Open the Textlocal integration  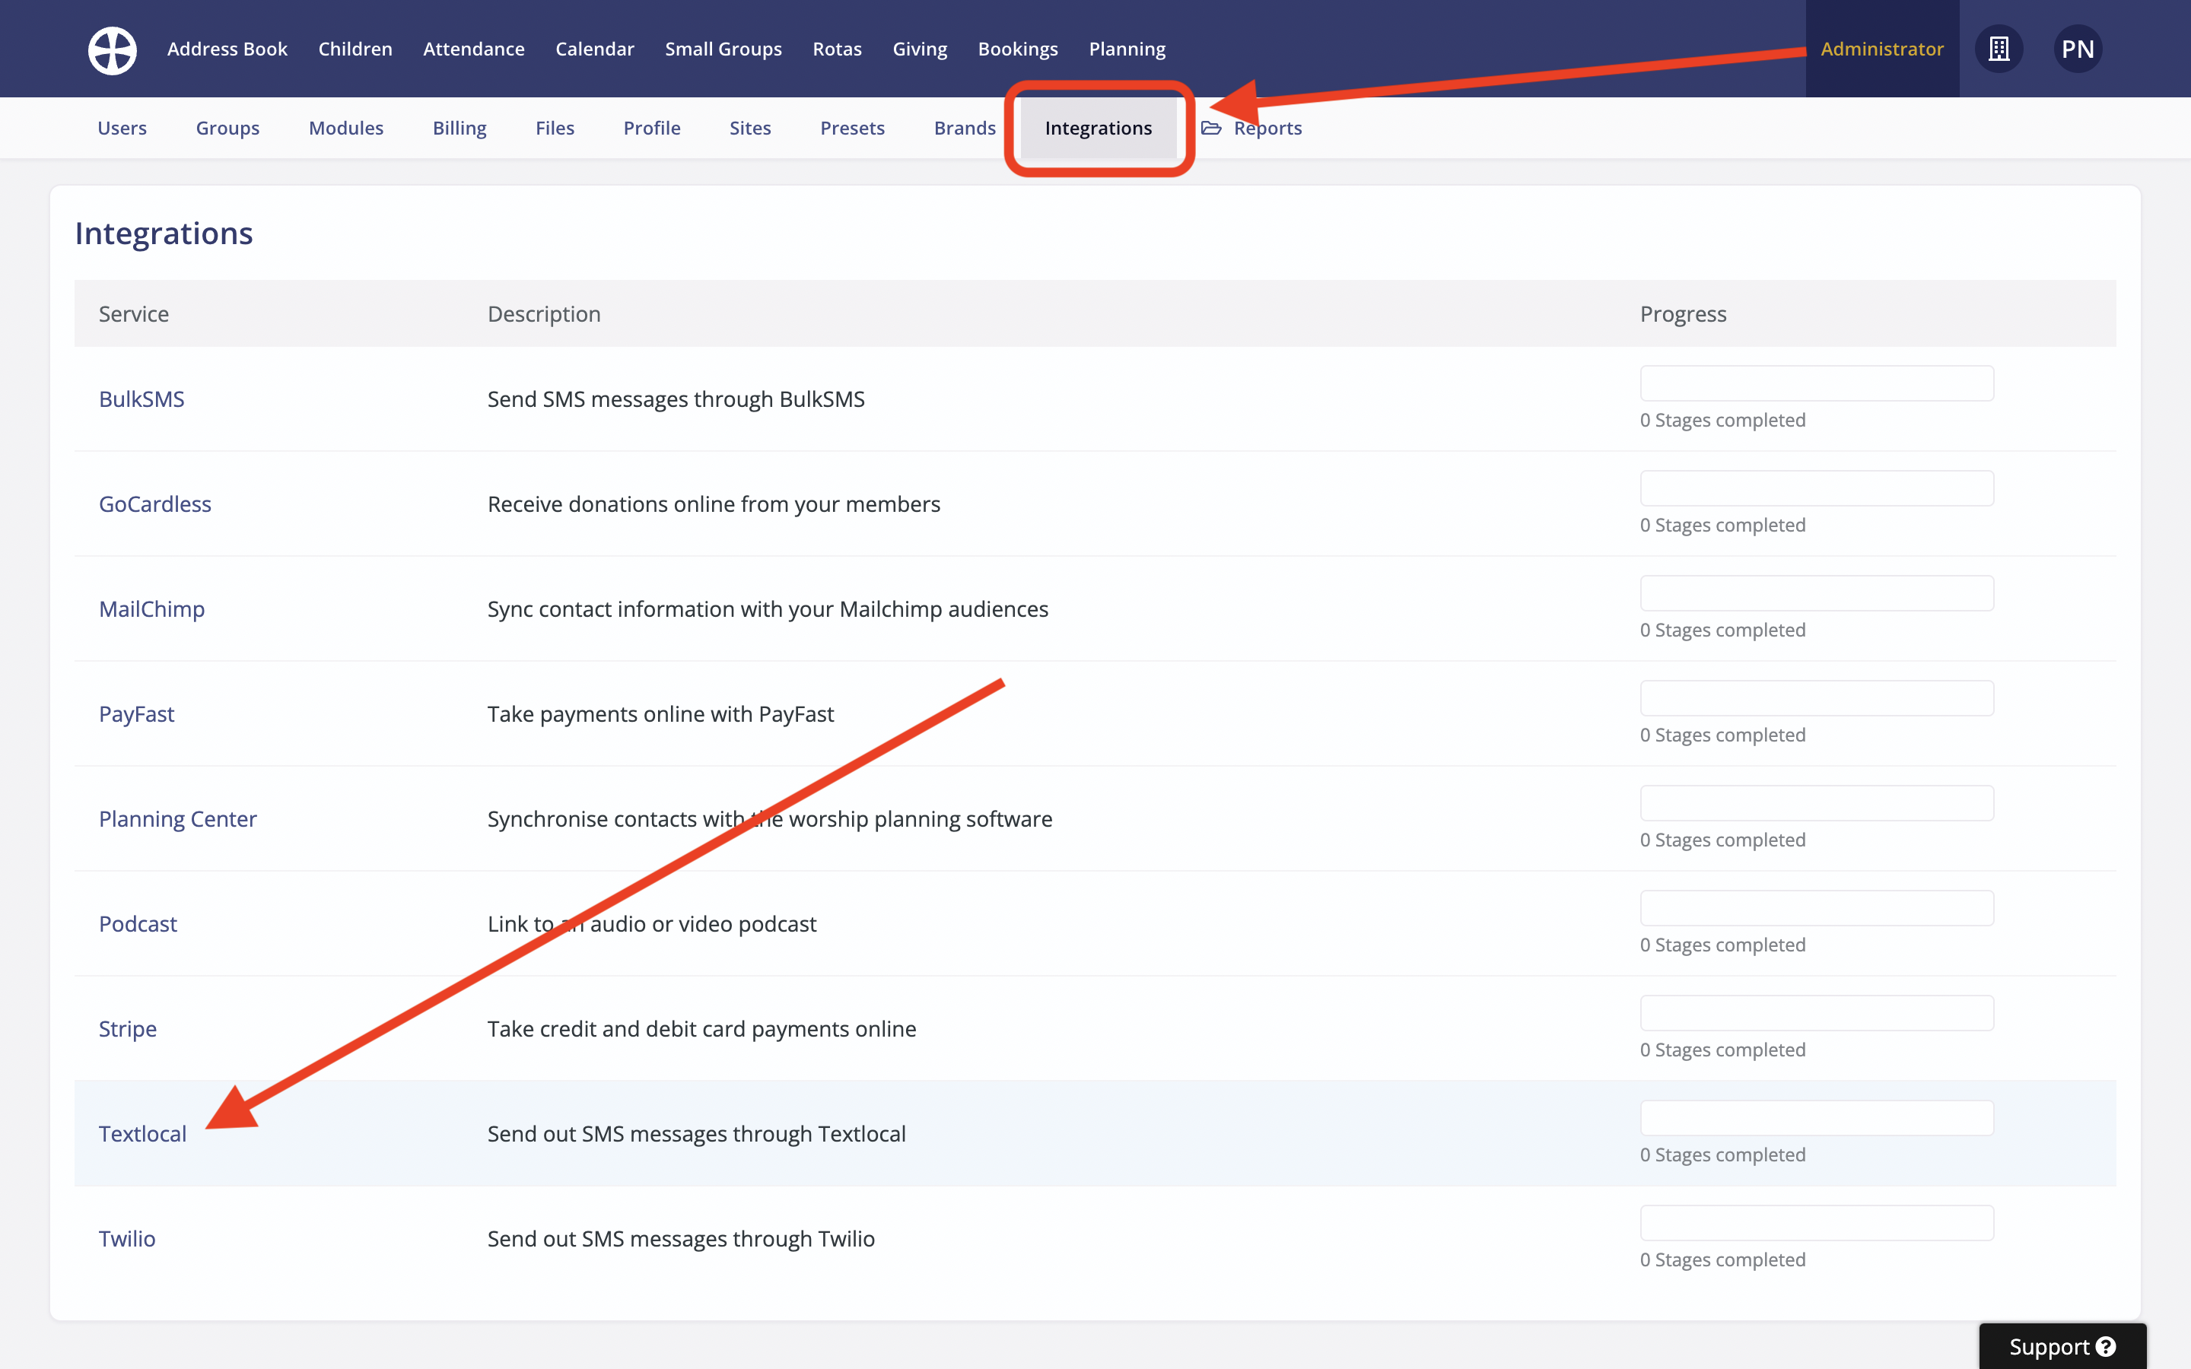tap(142, 1132)
